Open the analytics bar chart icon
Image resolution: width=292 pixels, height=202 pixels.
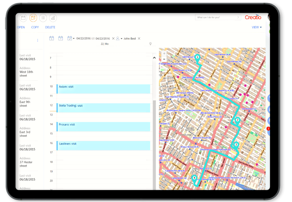[53, 18]
